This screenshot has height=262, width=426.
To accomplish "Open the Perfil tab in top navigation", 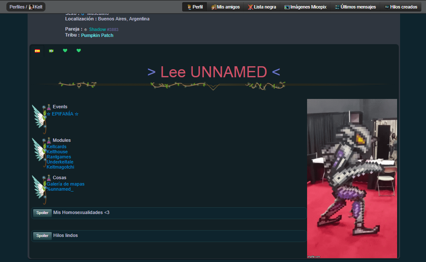I will [195, 7].
